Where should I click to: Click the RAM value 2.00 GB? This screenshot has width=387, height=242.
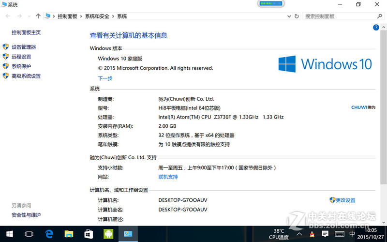point(167,126)
